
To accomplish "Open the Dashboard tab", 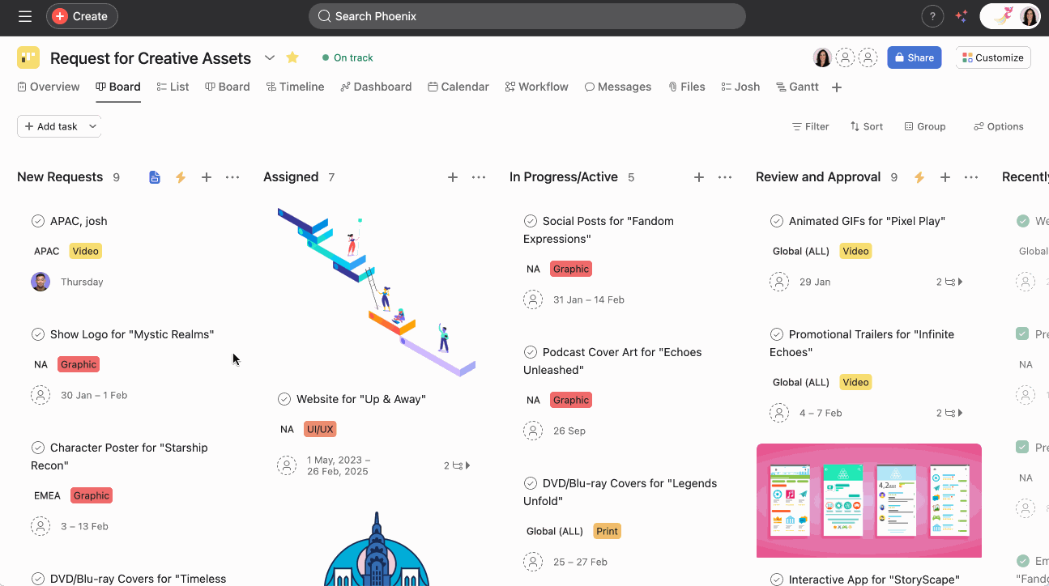I will (x=376, y=87).
